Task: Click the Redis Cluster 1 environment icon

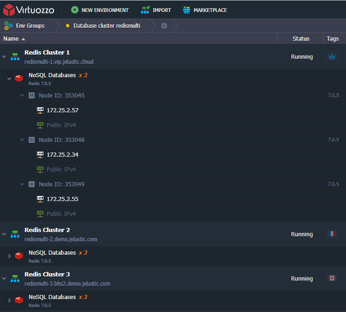Action: point(15,57)
